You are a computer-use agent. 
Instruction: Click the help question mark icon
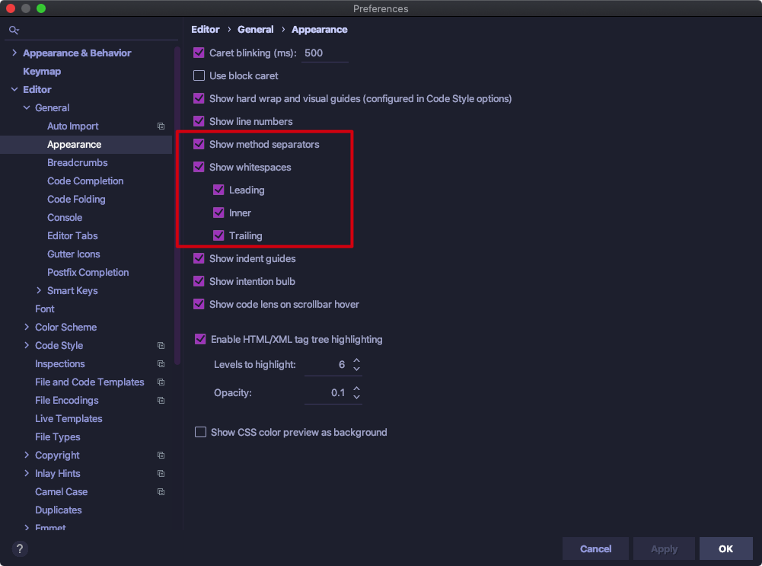click(20, 548)
